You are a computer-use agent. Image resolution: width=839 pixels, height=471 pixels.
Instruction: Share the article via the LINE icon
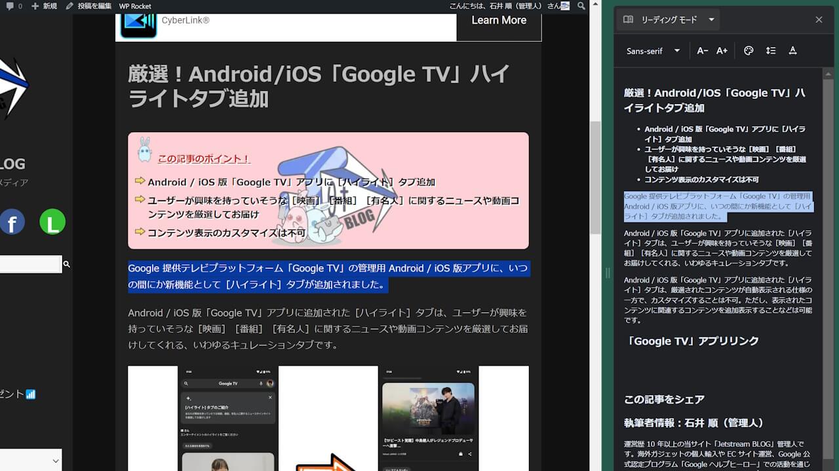point(52,222)
